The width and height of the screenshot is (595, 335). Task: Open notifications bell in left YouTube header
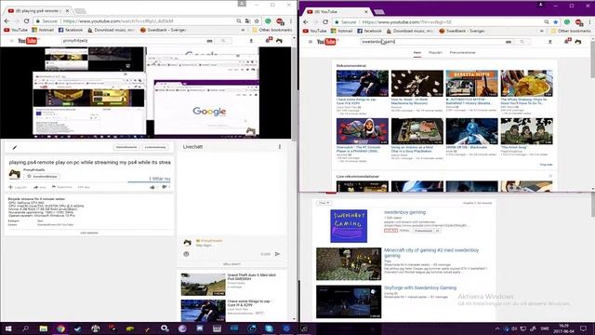pyautogui.click(x=268, y=40)
